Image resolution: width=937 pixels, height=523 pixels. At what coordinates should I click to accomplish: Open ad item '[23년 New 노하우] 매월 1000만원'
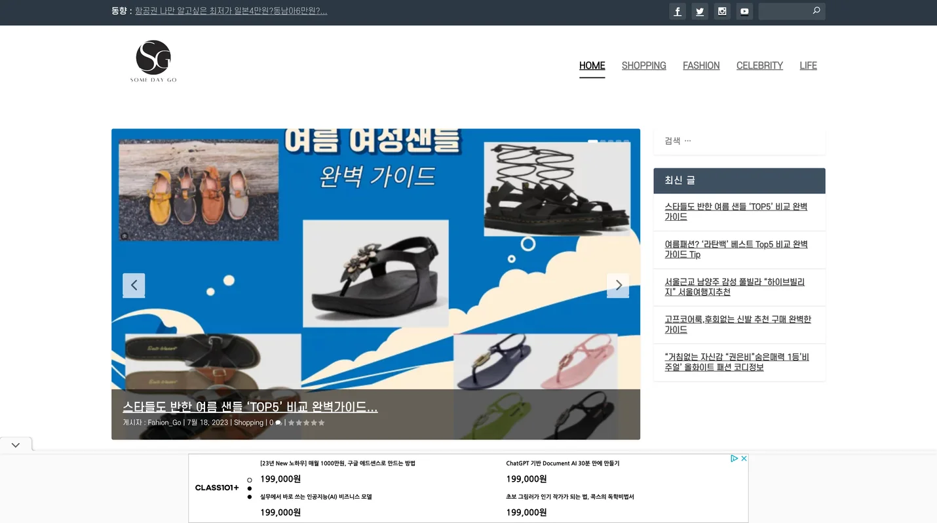coord(337,463)
